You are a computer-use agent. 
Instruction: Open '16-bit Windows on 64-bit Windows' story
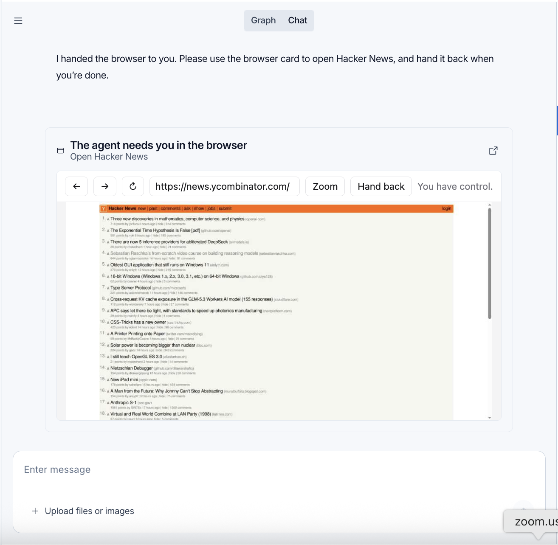(175, 276)
